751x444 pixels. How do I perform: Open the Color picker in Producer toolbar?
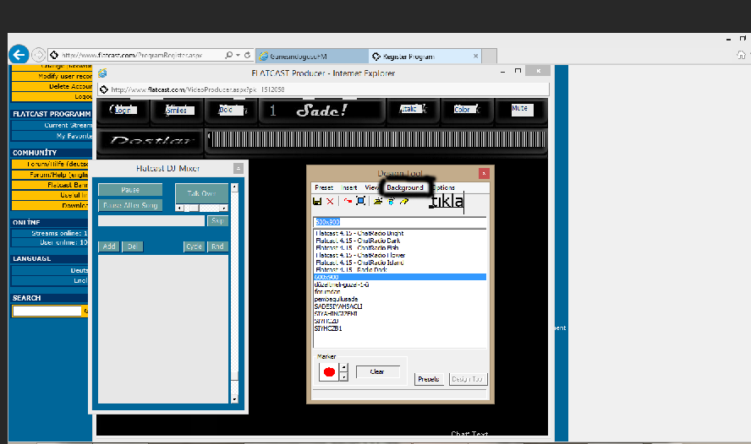pyautogui.click(x=463, y=110)
